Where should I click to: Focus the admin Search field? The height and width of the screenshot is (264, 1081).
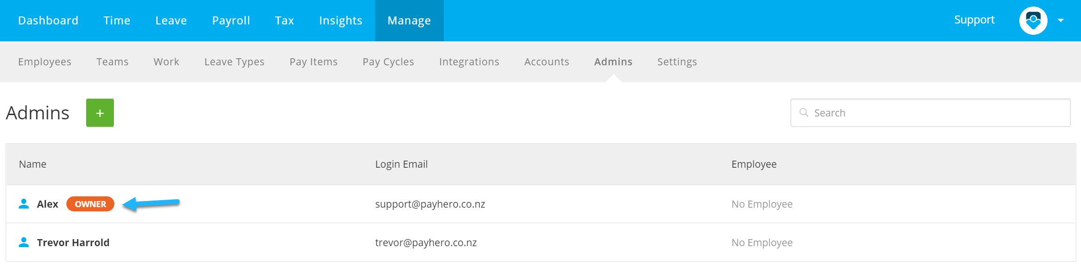point(930,113)
